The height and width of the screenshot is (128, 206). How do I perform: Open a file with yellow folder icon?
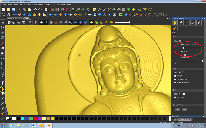8,9
